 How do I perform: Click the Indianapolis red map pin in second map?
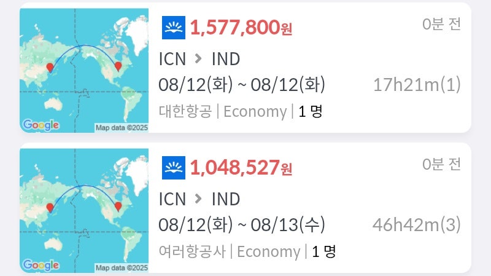point(118,207)
